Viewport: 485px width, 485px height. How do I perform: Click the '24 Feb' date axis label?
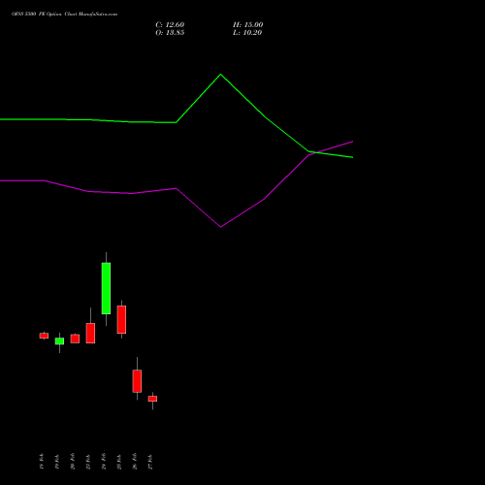coord(104,462)
